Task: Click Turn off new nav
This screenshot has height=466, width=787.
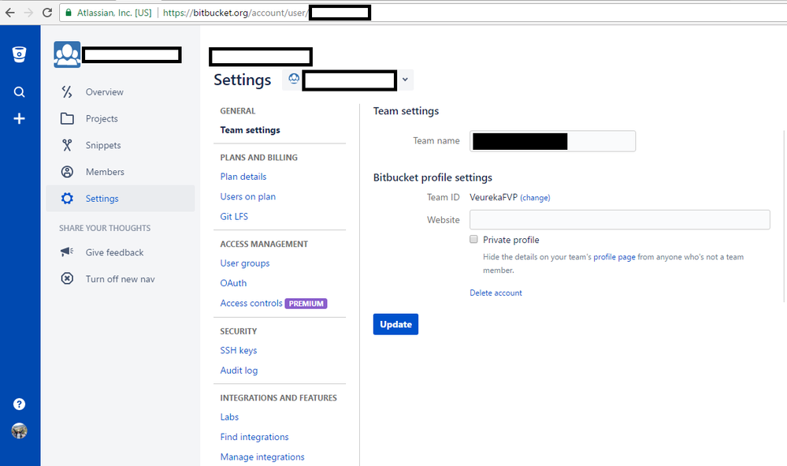Action: pos(120,278)
